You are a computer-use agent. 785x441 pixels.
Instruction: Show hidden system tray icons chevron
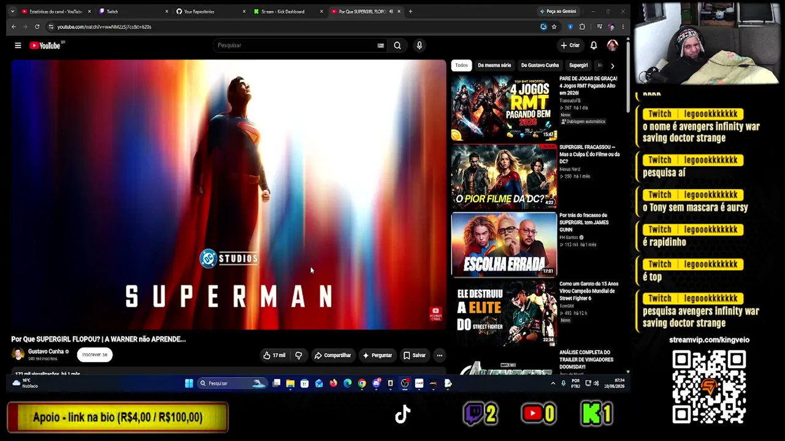(553, 383)
